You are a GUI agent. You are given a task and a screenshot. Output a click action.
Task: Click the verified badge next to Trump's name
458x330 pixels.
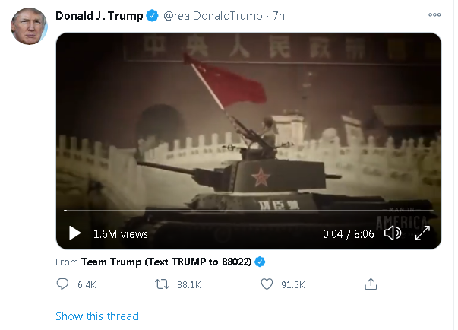152,15
